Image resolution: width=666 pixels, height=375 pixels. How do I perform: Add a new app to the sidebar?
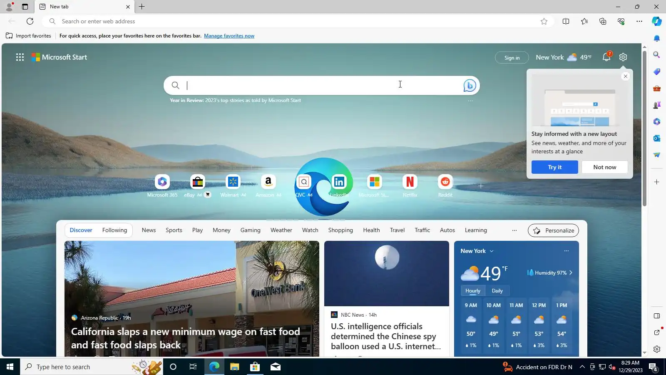(x=656, y=182)
